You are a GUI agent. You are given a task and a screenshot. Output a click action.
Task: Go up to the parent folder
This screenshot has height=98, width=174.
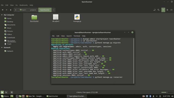[x=11, y=10]
